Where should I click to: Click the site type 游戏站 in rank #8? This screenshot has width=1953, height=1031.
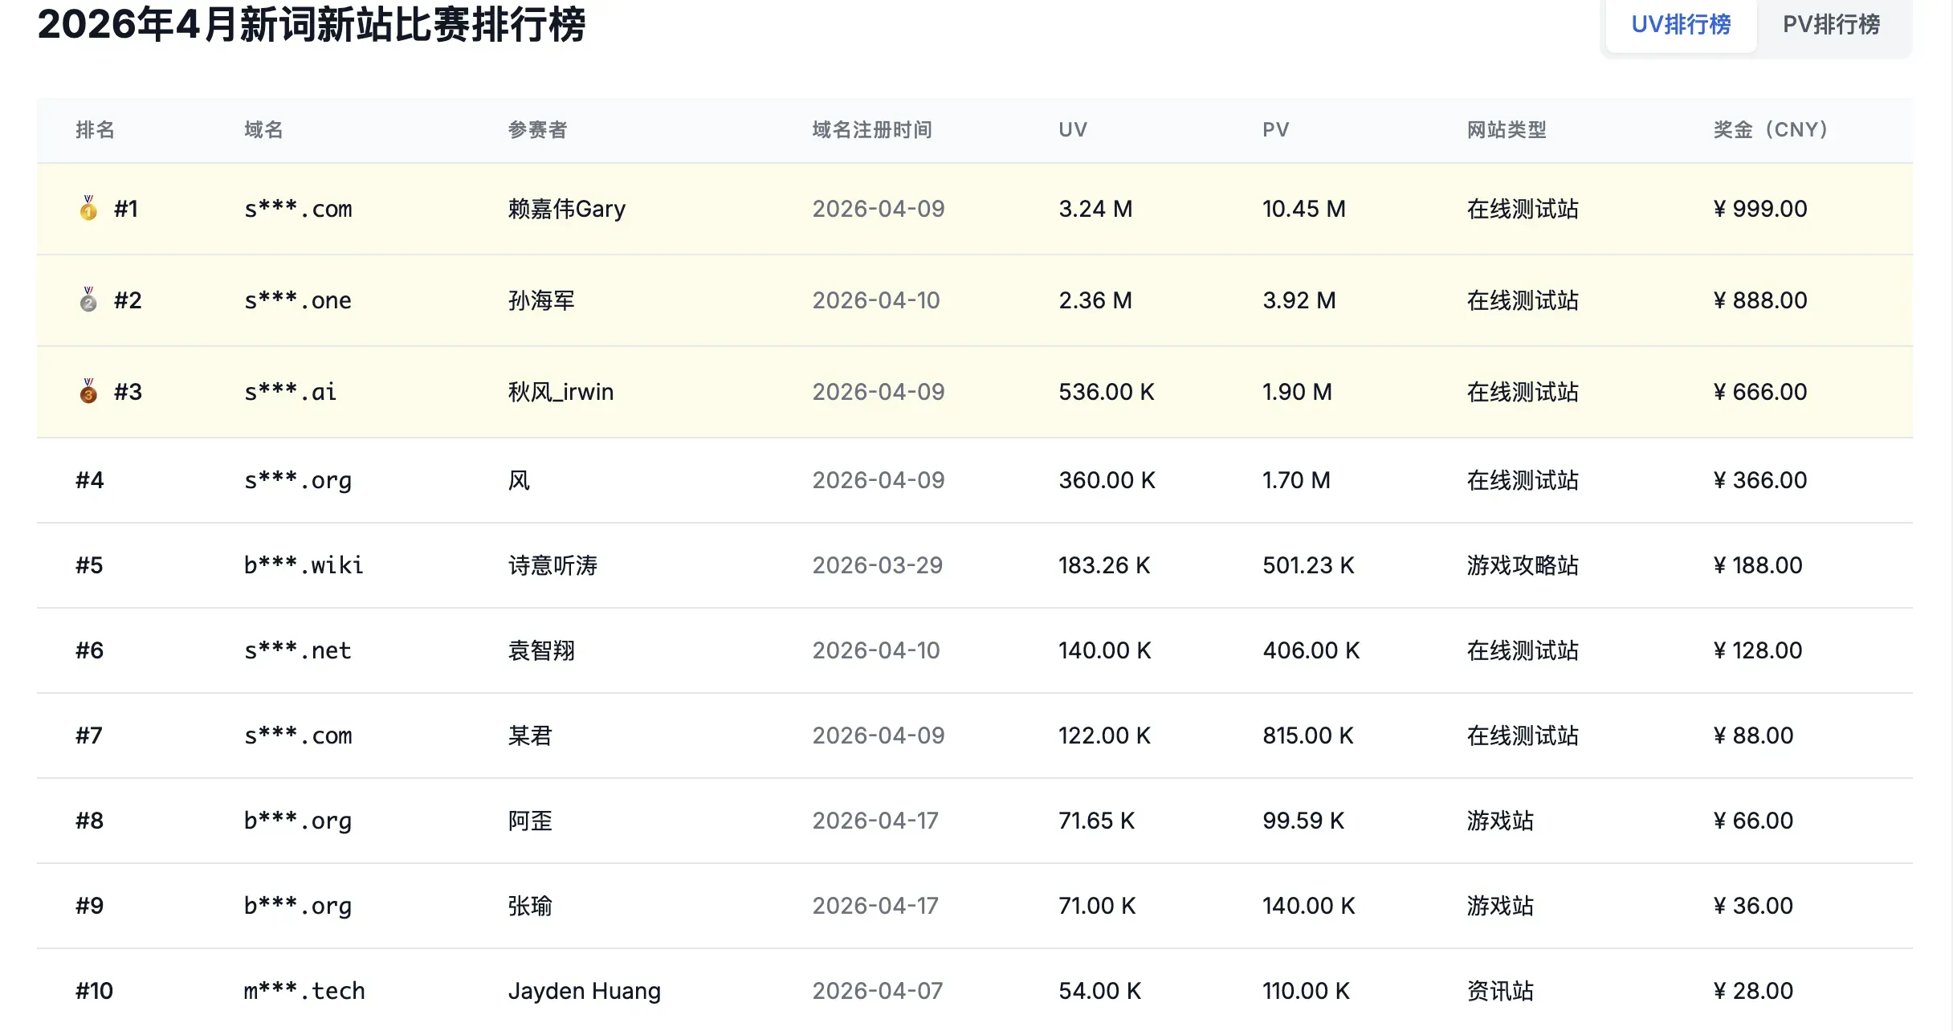[1500, 821]
